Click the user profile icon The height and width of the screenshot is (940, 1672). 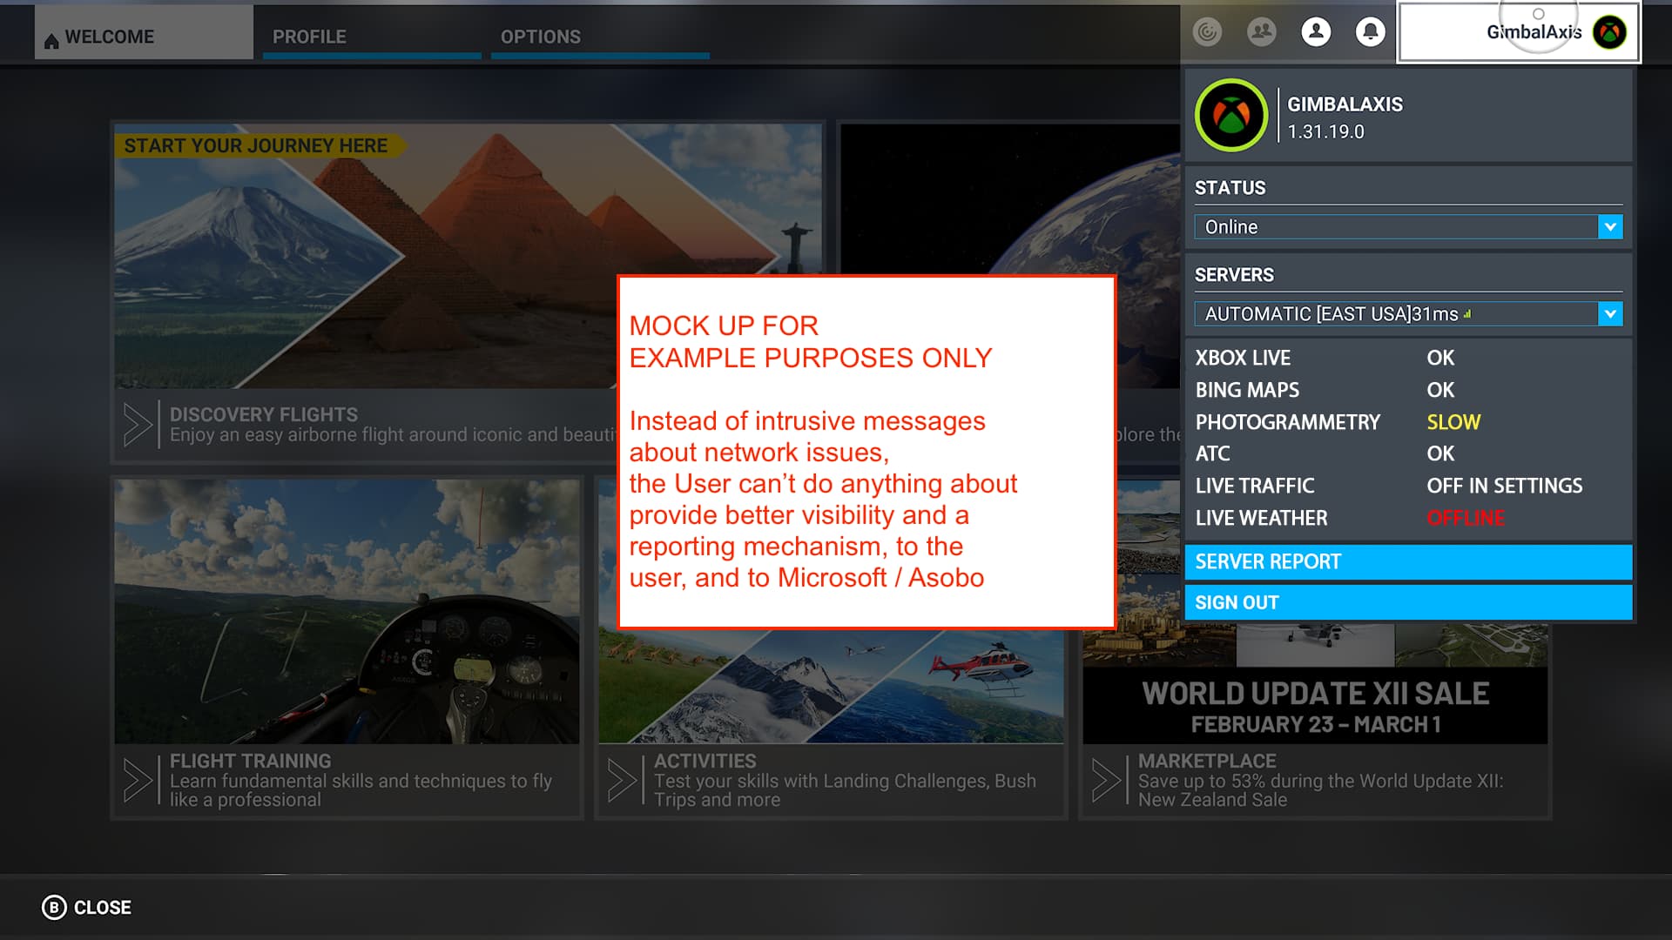click(x=1316, y=32)
